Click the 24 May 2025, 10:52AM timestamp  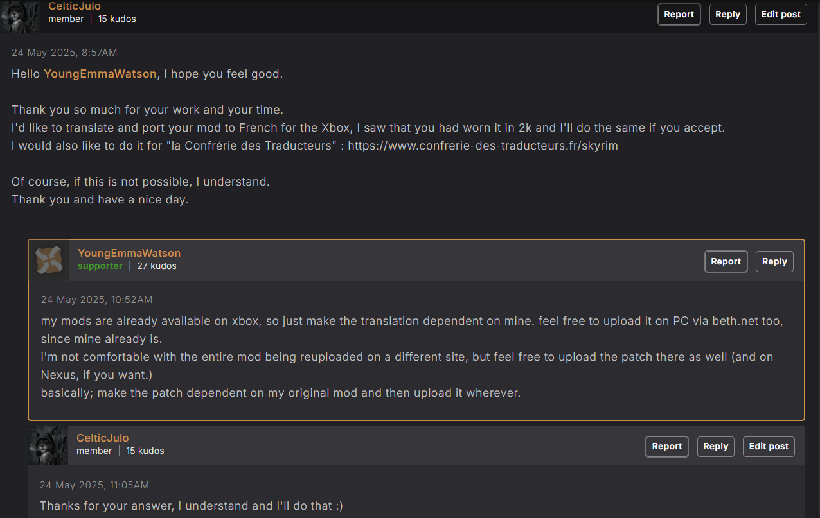pyautogui.click(x=97, y=300)
